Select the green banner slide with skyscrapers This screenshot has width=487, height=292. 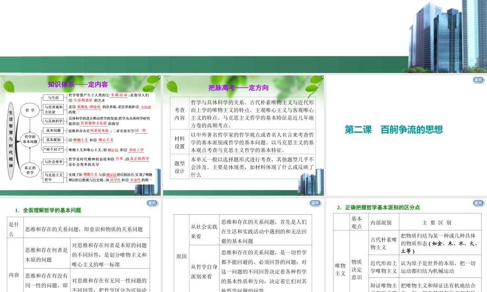[243, 36]
